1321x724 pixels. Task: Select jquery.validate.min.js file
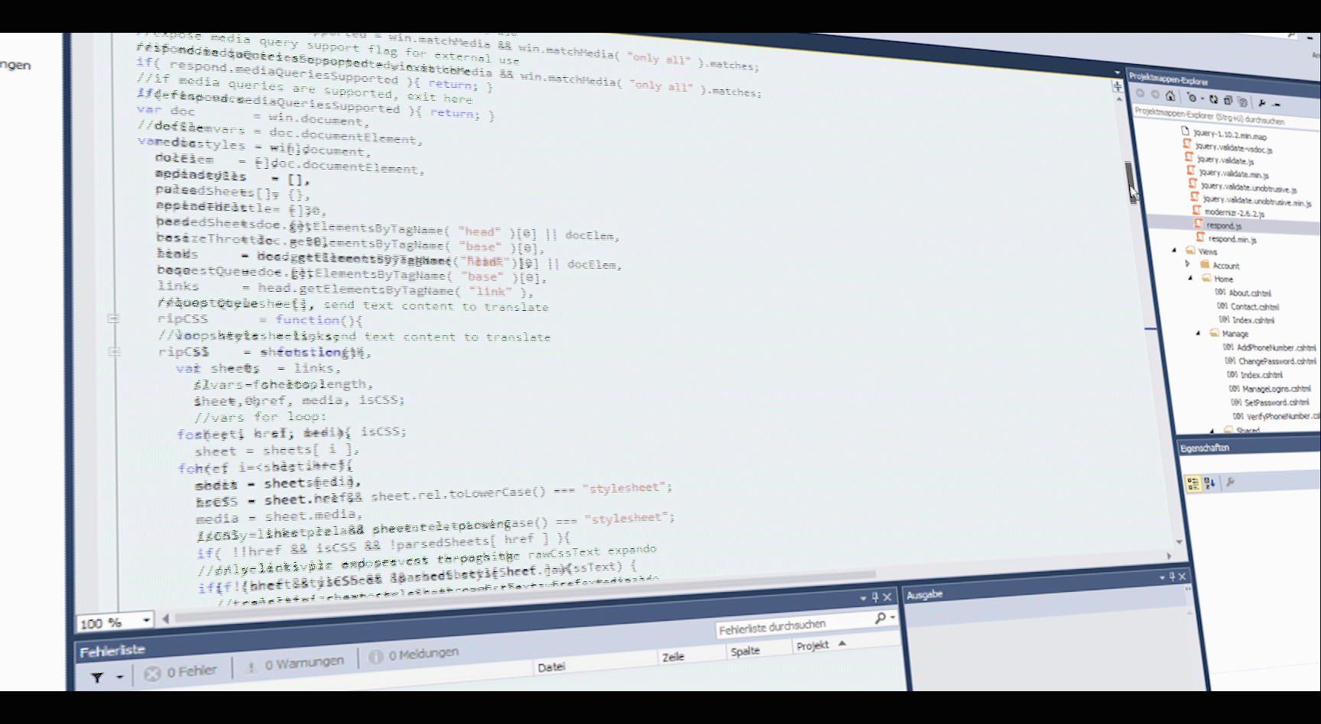[1233, 174]
